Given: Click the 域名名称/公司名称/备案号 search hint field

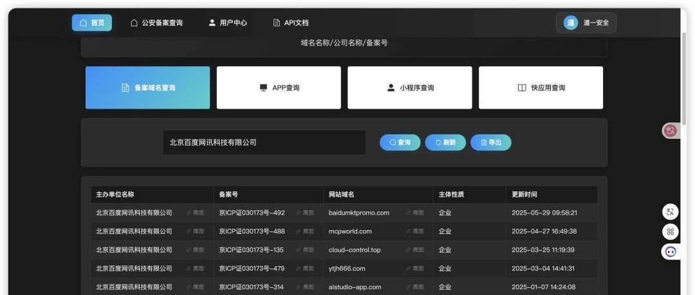Looking at the screenshot, I should pos(344,43).
